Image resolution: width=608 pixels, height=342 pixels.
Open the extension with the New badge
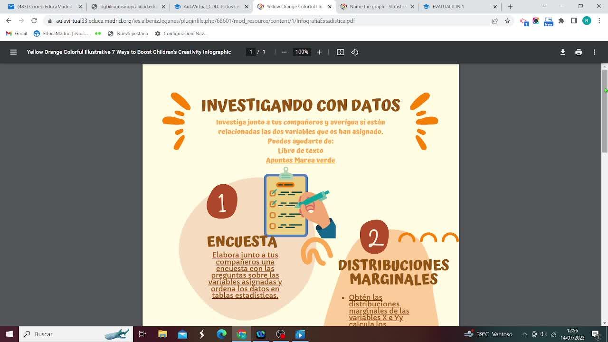(x=549, y=21)
